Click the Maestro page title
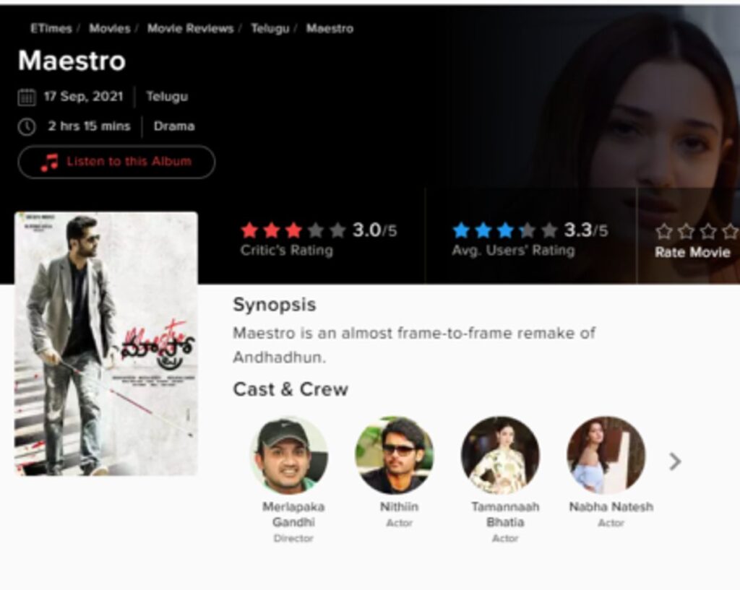The height and width of the screenshot is (590, 740). point(72,61)
